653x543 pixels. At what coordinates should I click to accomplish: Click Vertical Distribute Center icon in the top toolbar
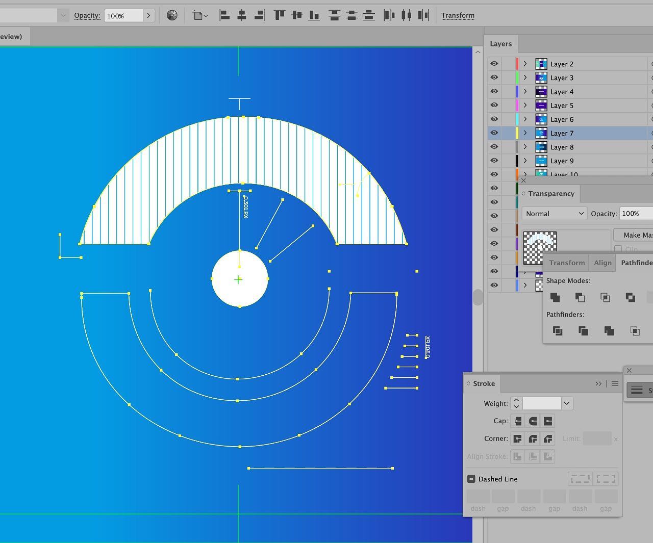(x=351, y=15)
